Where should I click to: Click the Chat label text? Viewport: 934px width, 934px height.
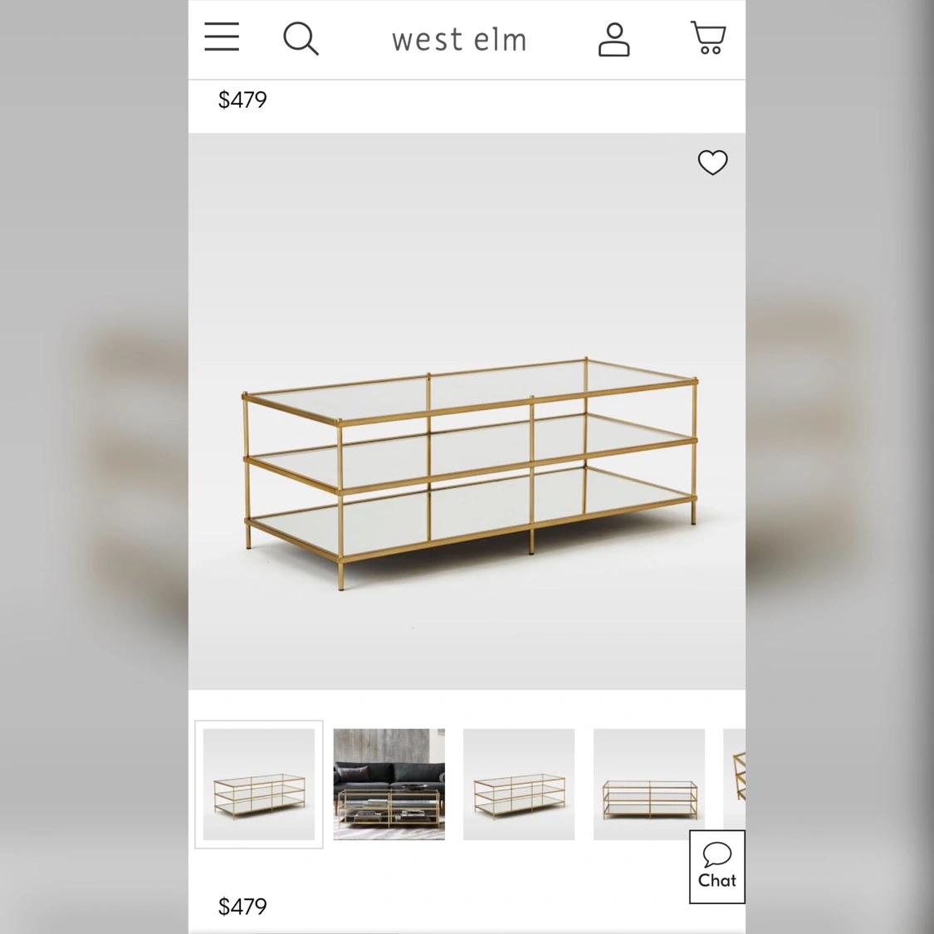pos(717,880)
